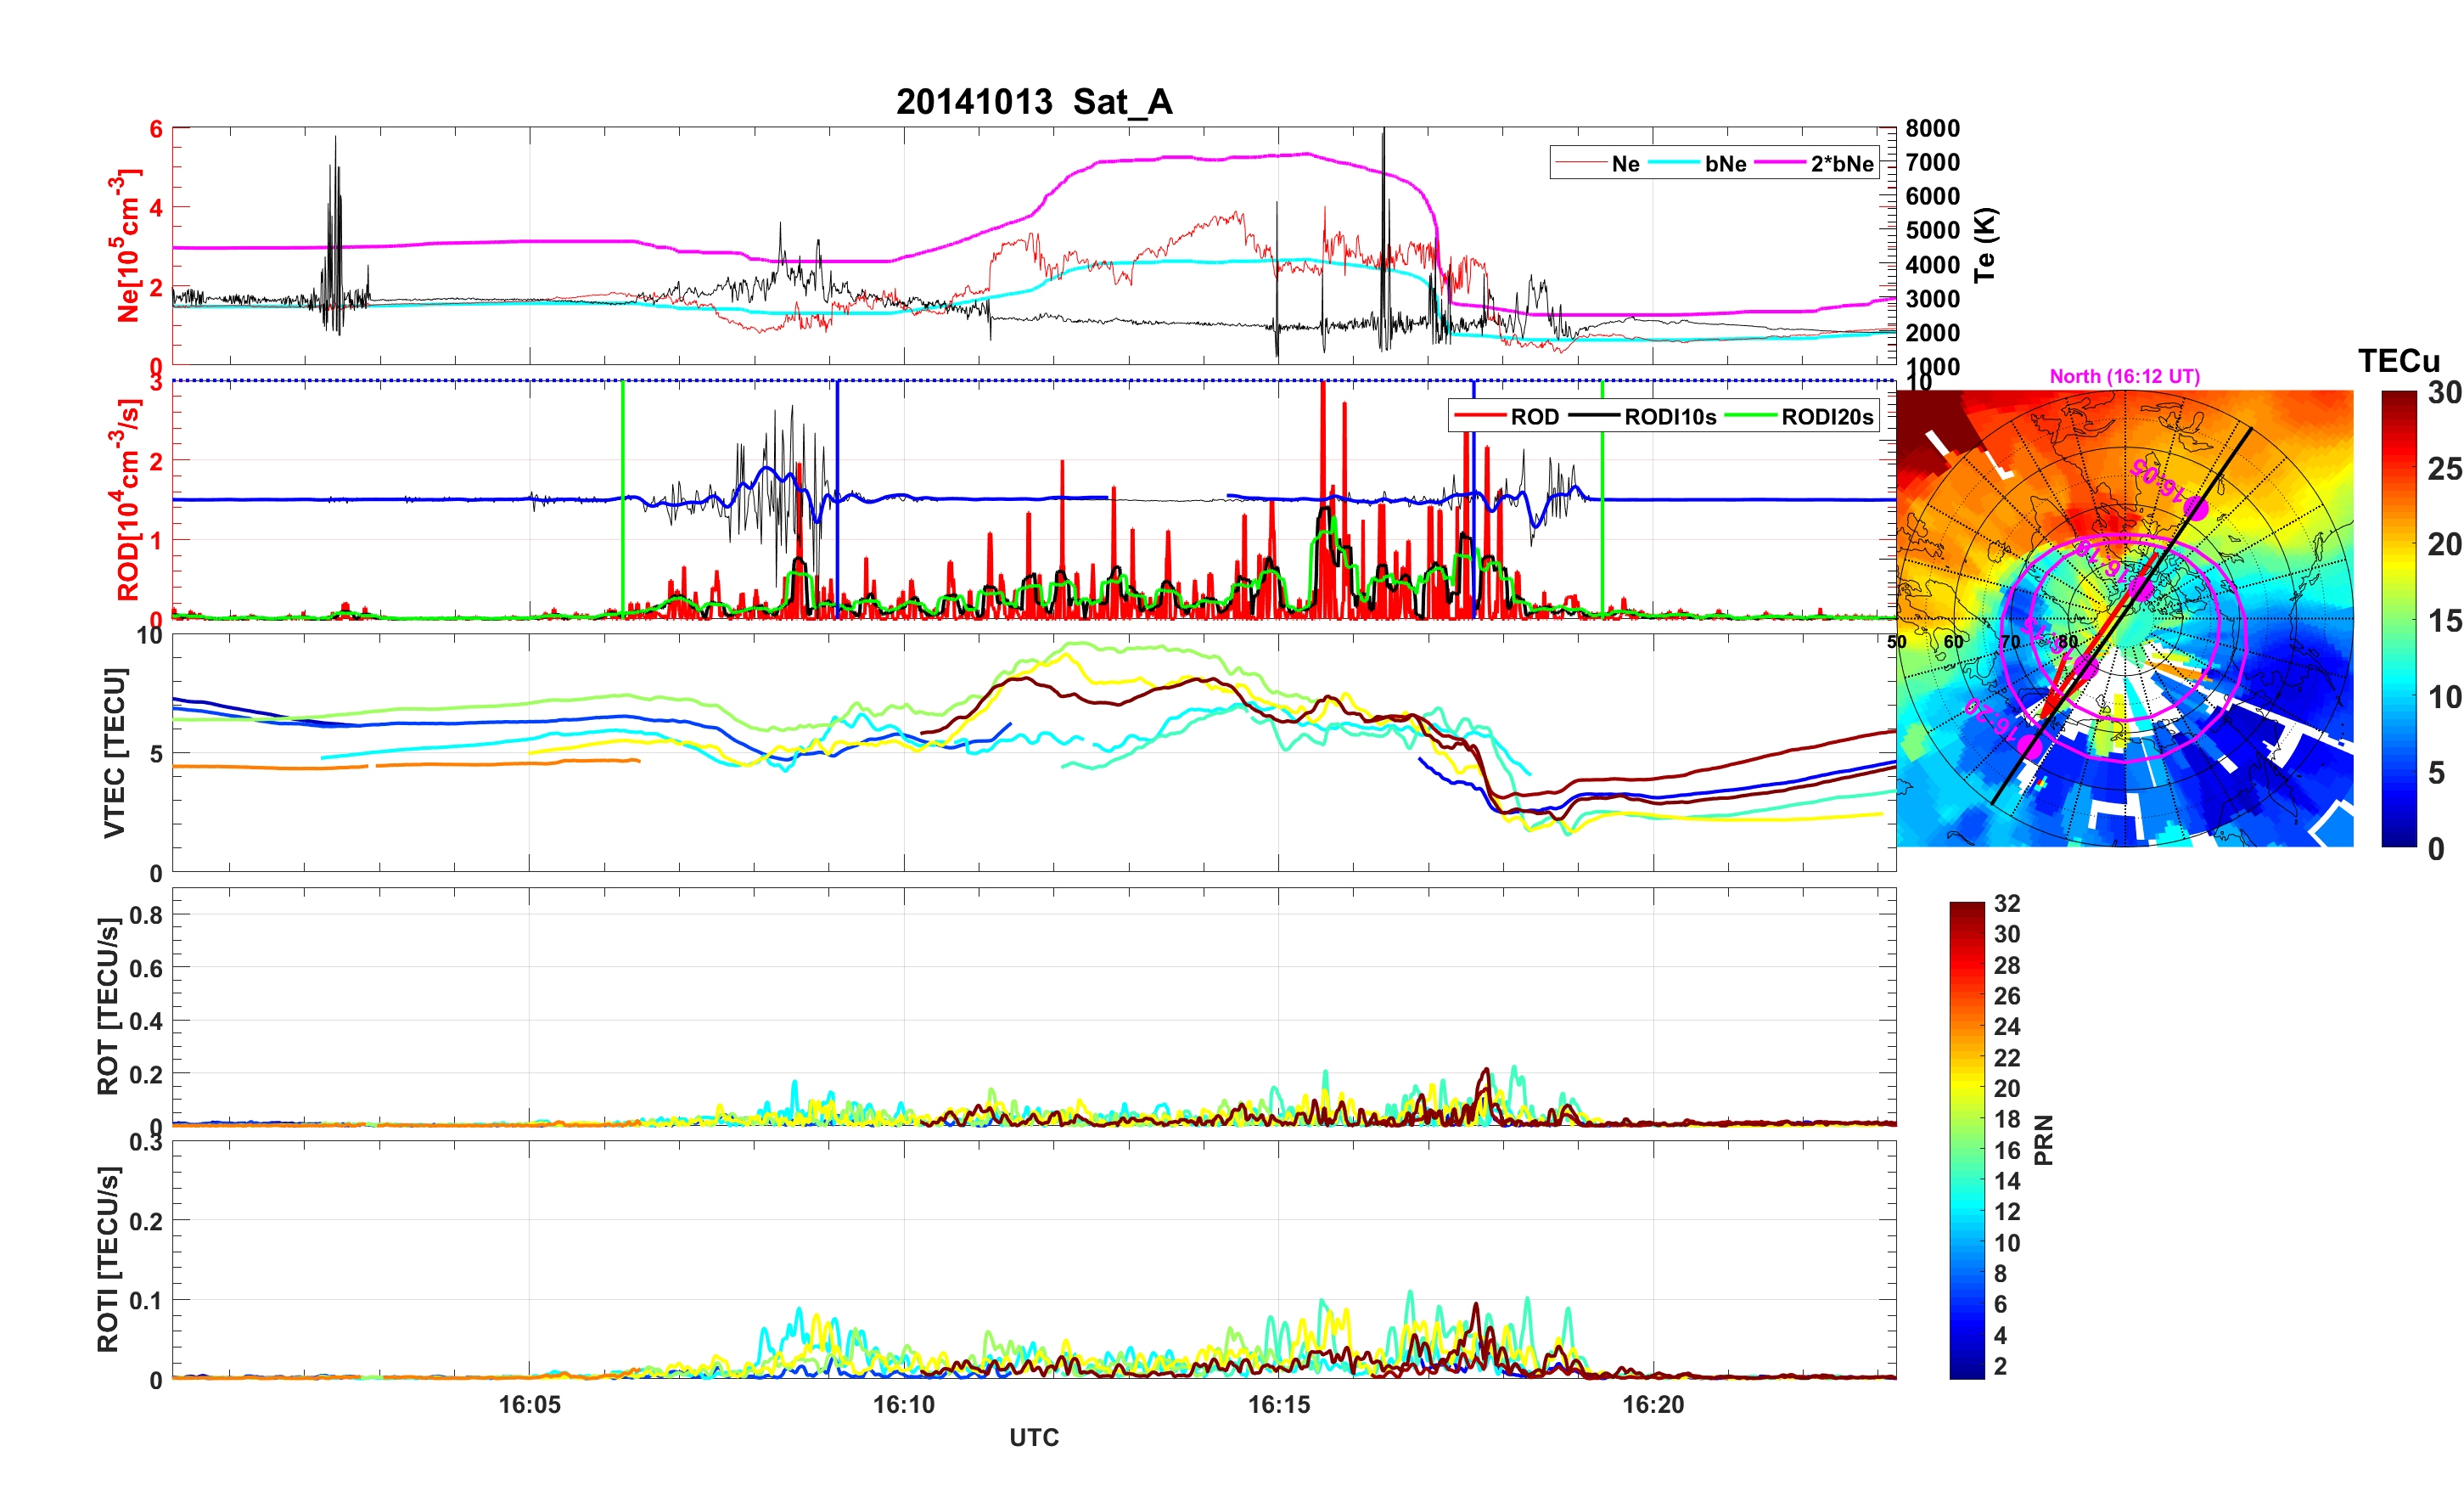Click the TECu label above the colorbar

(x=2398, y=360)
